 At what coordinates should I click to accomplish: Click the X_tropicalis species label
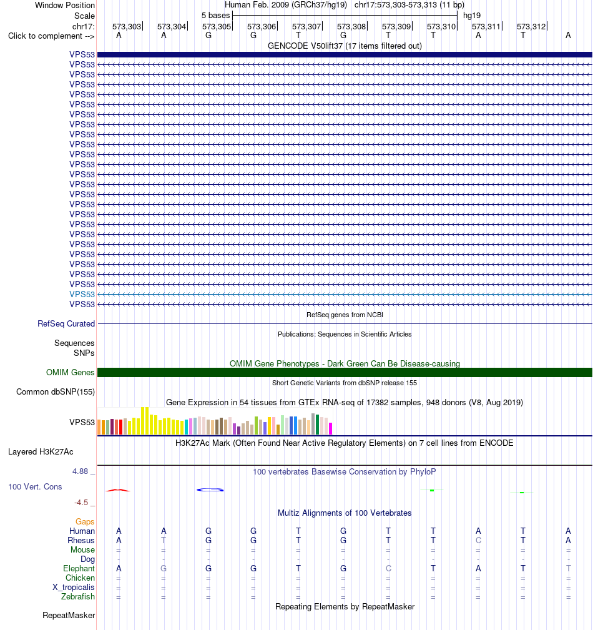pos(74,588)
